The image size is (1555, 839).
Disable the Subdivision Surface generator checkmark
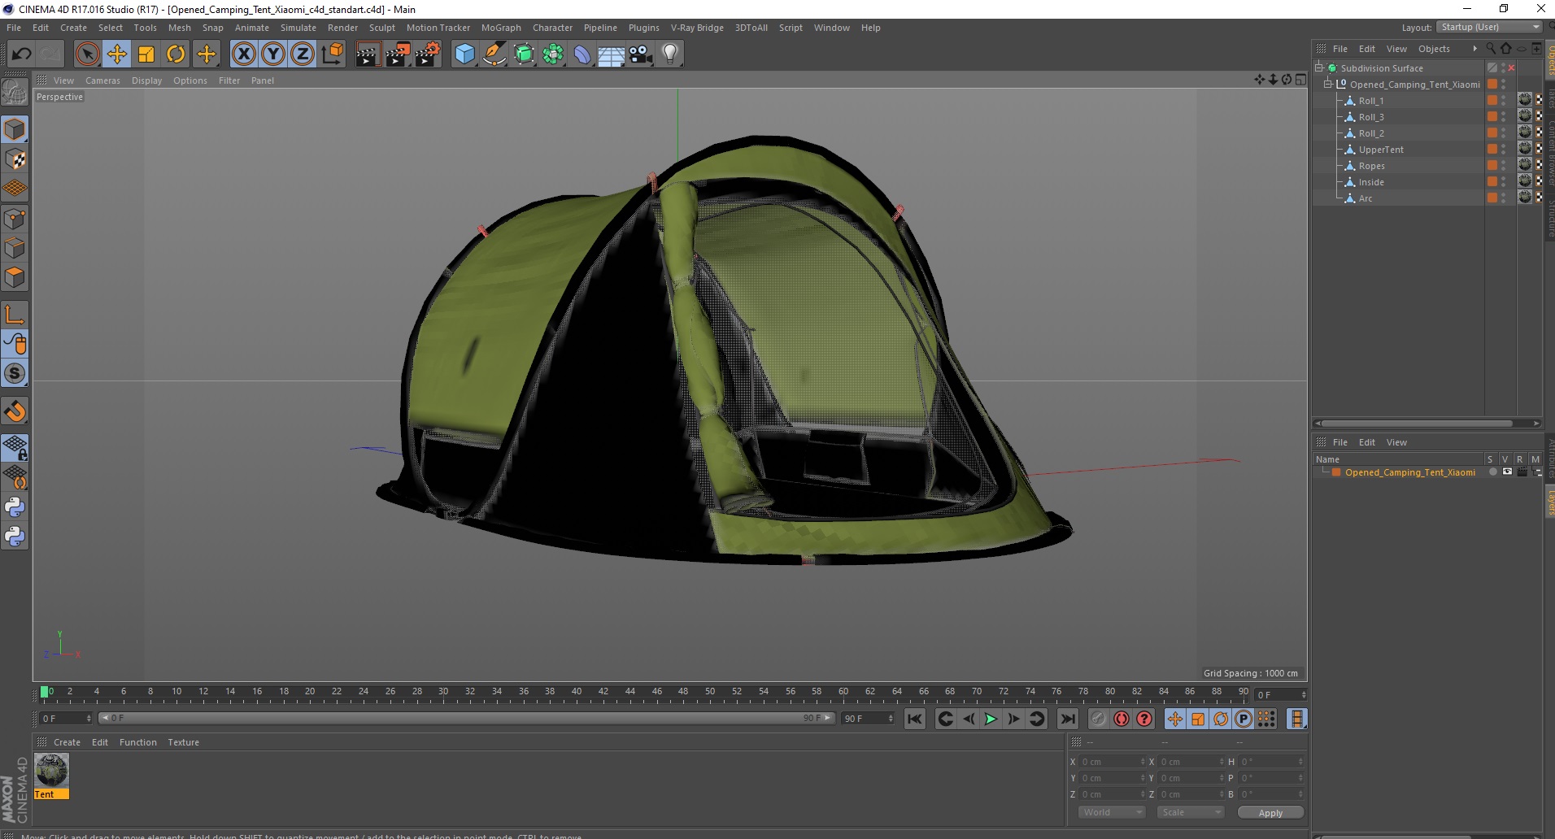pyautogui.click(x=1511, y=67)
